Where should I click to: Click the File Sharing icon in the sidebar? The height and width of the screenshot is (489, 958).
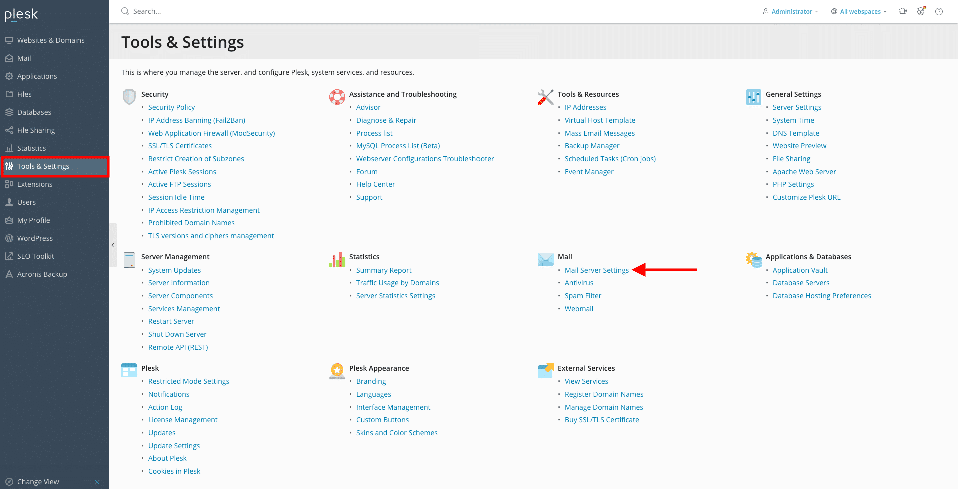tap(9, 130)
